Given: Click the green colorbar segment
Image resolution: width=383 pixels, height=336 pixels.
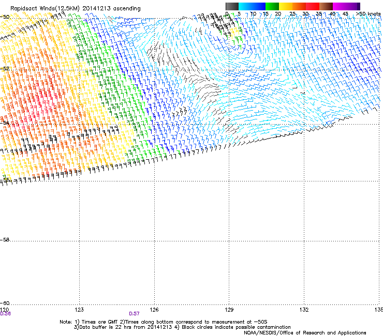Looking at the screenshot, I should tap(272, 6).
